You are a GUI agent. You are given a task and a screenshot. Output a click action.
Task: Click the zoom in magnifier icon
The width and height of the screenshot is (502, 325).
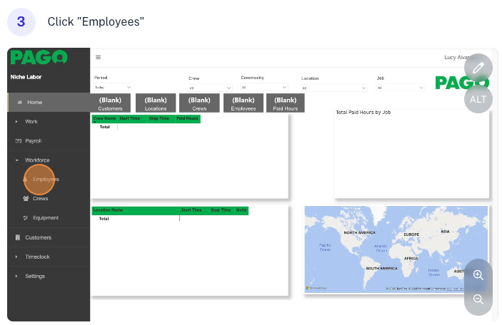[x=478, y=274]
